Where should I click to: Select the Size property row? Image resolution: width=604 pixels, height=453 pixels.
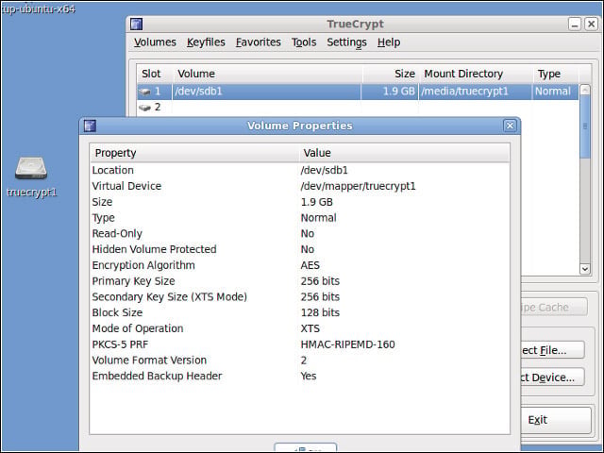[x=300, y=202]
